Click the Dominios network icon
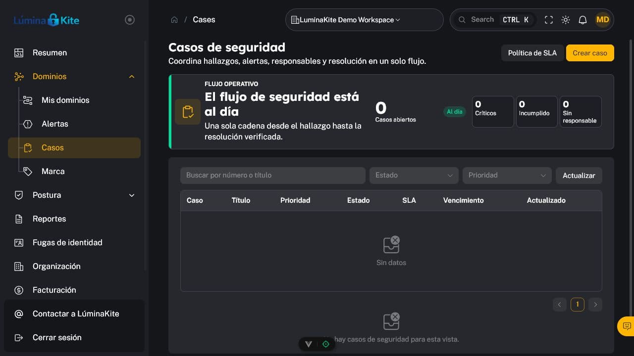Screen dimensions: 634x356 [x=19, y=77]
